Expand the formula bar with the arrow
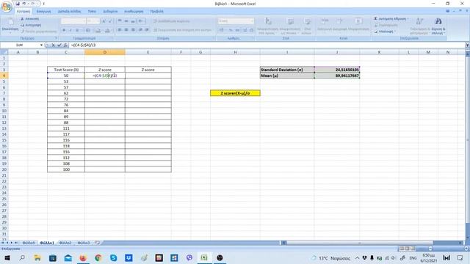The image size is (470, 264). point(467,45)
